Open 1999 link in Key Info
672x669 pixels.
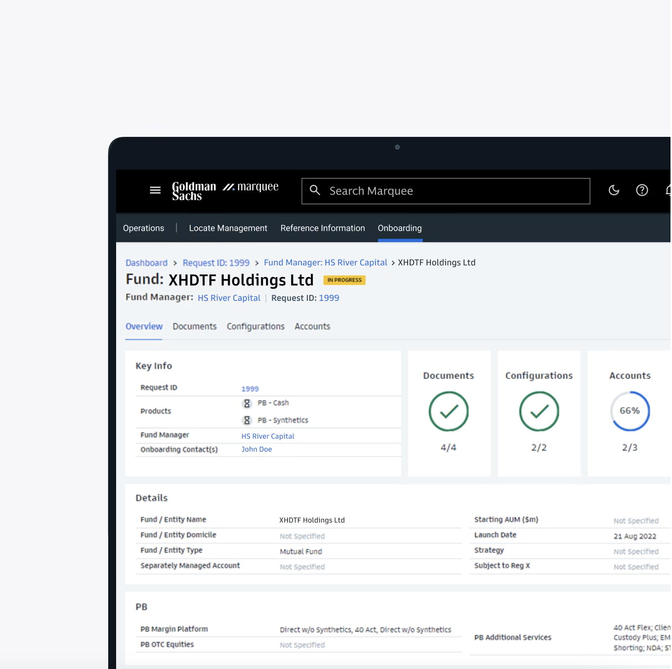(250, 389)
